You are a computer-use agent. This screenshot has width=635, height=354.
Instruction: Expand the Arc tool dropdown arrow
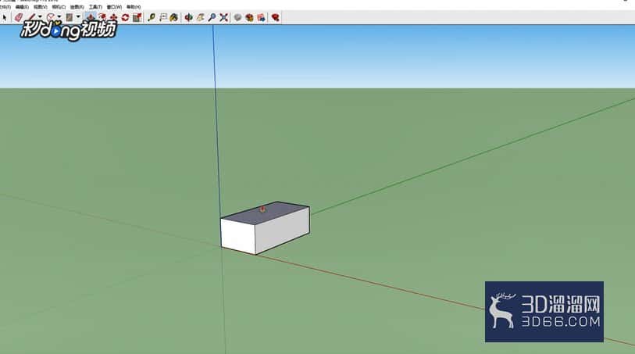(59, 17)
